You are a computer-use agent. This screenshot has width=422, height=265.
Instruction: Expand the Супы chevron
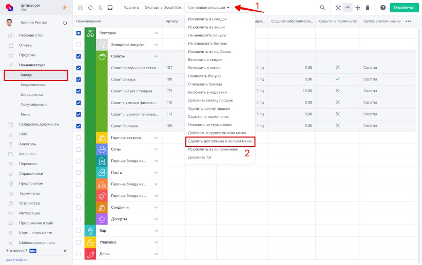156,149
